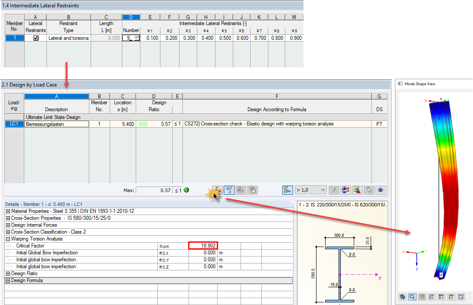Expand Design Internal Forces
Screen dimensions: 473x305
coord(8,225)
